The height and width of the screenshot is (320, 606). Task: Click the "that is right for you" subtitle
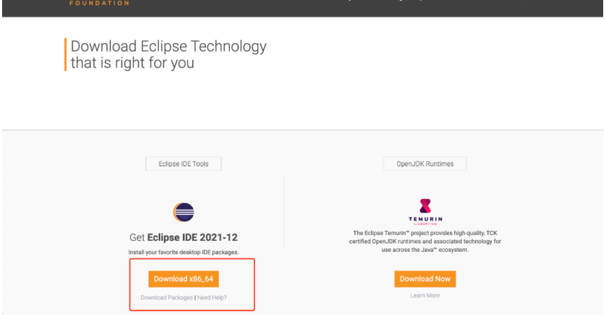point(132,63)
